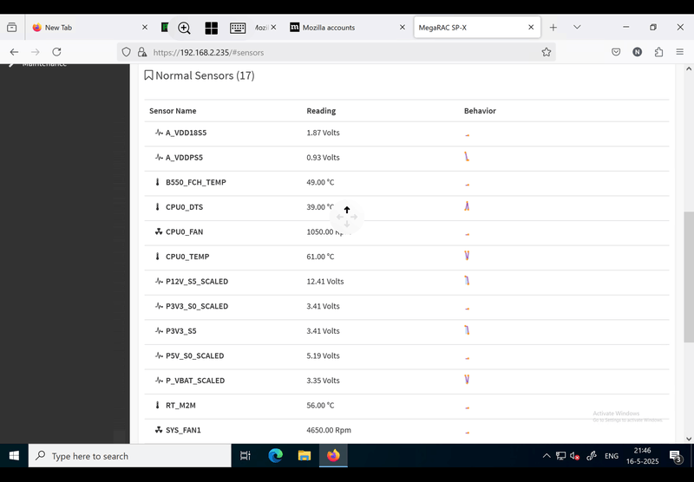
Task: Close the MegaRAC SP-X tab
Action: click(531, 28)
